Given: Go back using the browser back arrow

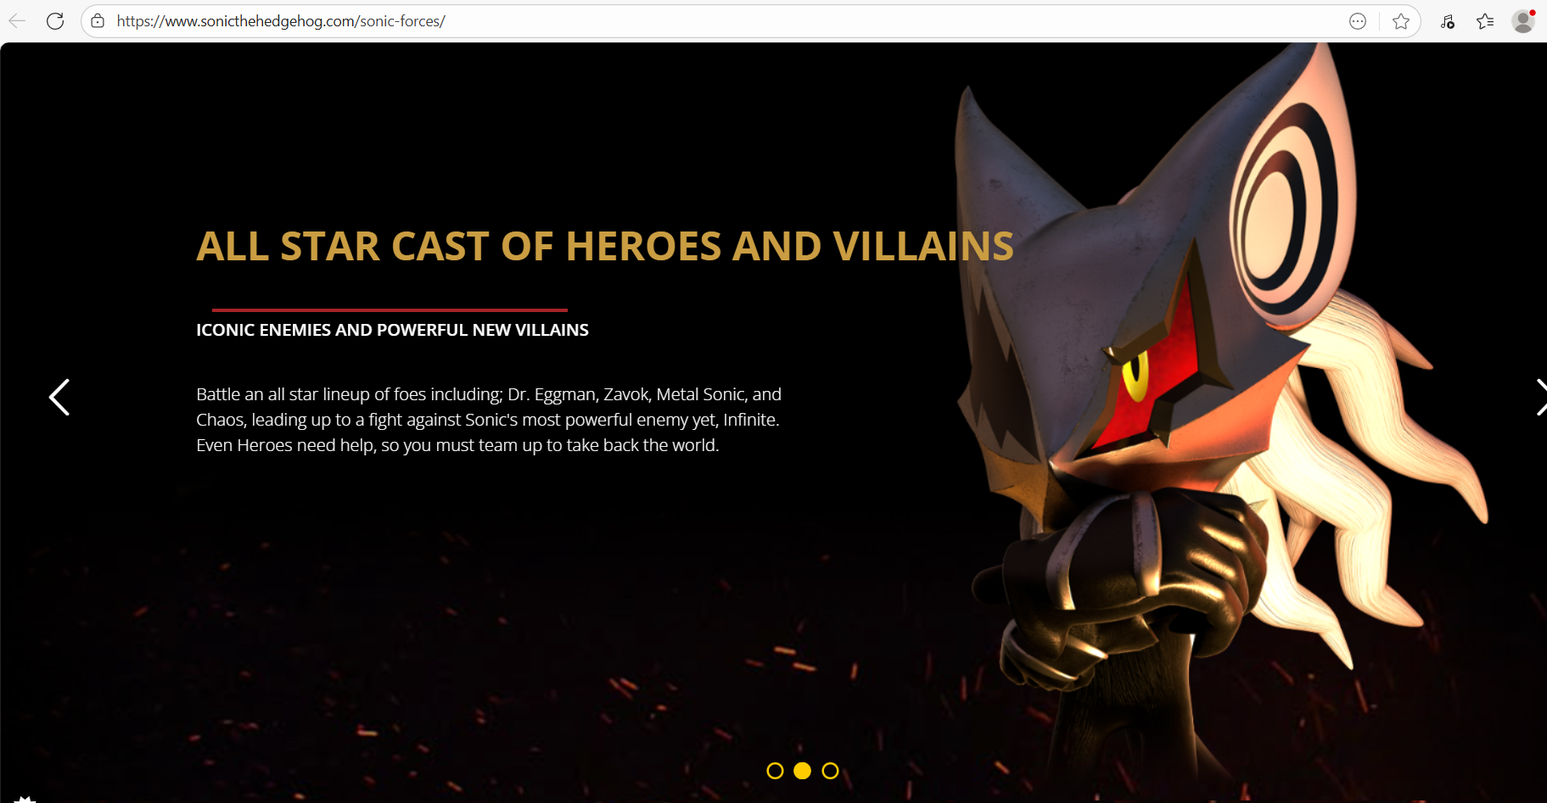Looking at the screenshot, I should (x=17, y=21).
